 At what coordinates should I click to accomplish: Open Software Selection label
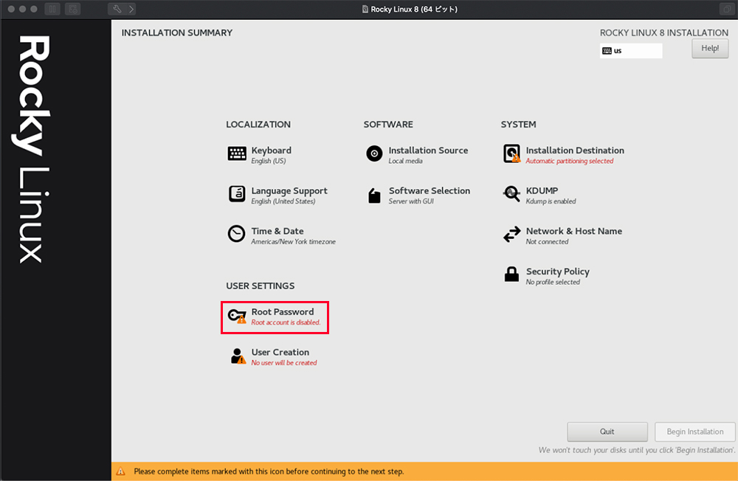(430, 190)
